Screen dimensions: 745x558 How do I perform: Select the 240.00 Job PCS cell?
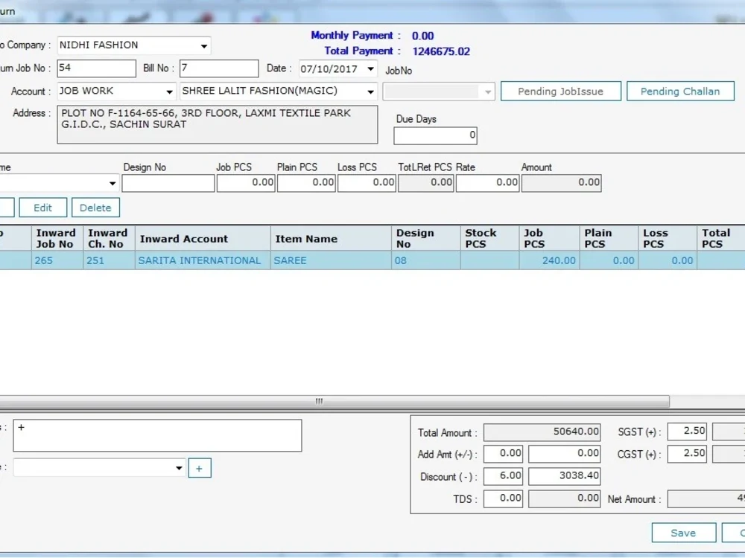550,260
